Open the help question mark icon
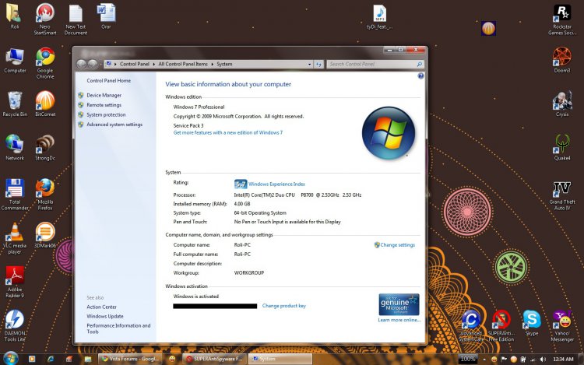Viewport: 584px width, 365px height. [420, 76]
